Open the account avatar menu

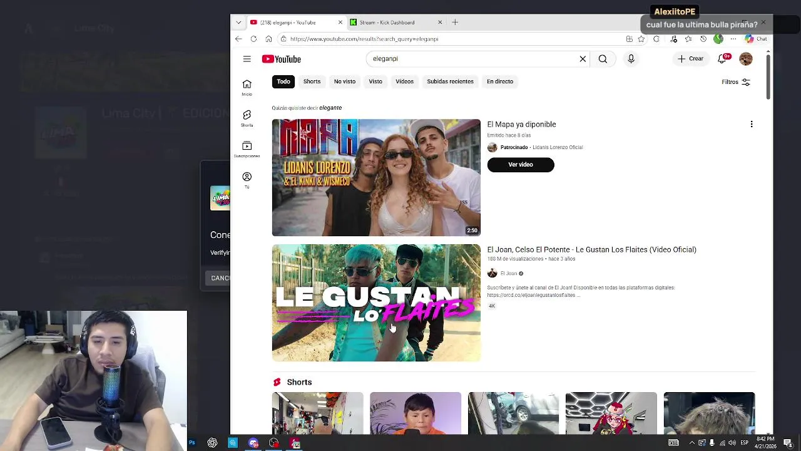[x=745, y=59]
